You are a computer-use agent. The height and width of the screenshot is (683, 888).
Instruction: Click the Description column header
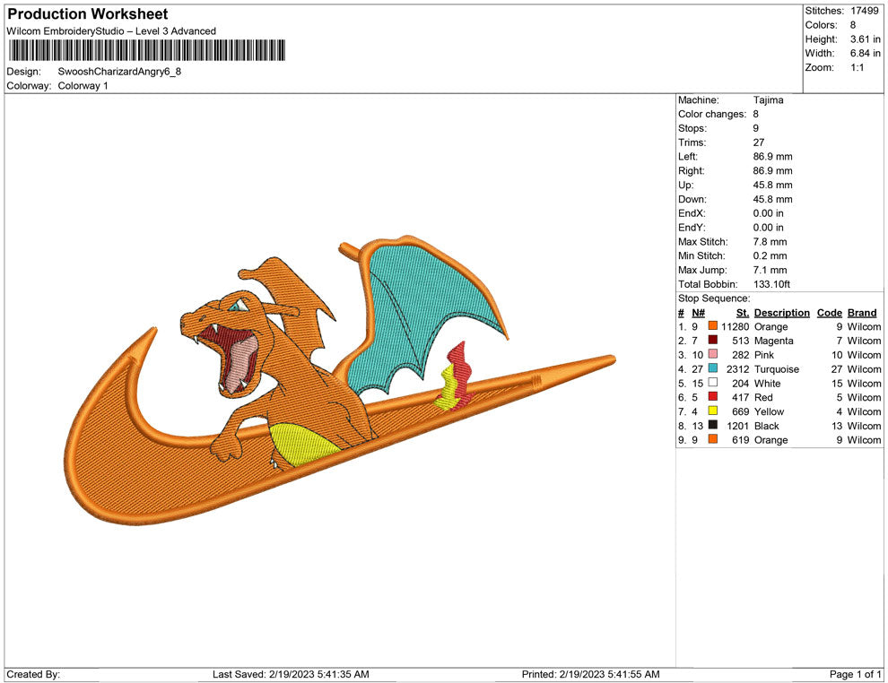(x=781, y=313)
